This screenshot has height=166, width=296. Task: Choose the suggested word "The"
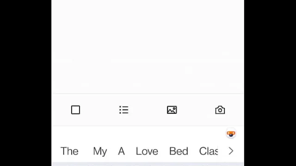coord(69,151)
